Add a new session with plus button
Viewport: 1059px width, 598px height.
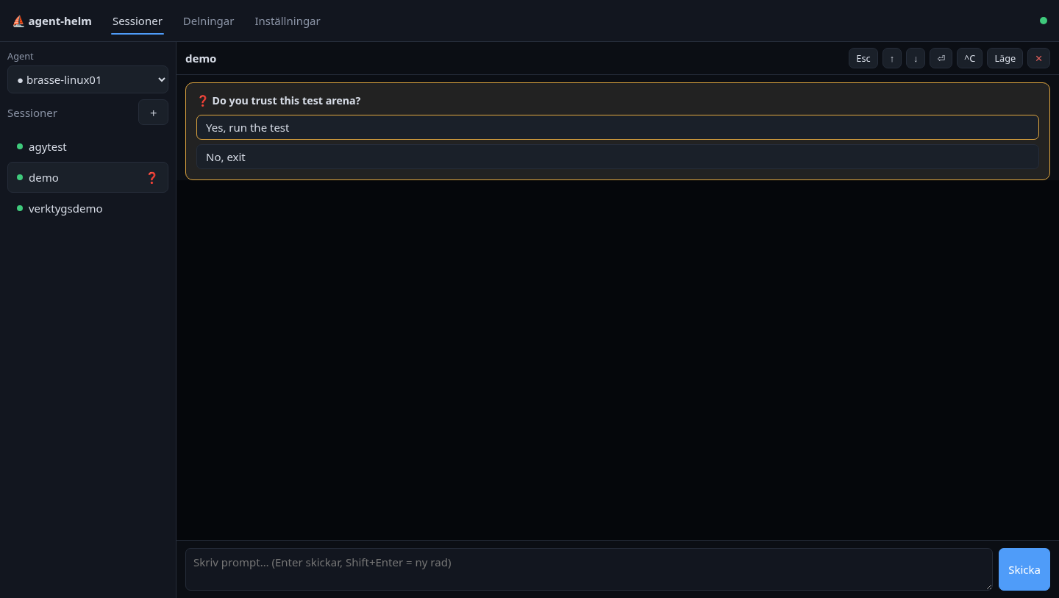[153, 113]
